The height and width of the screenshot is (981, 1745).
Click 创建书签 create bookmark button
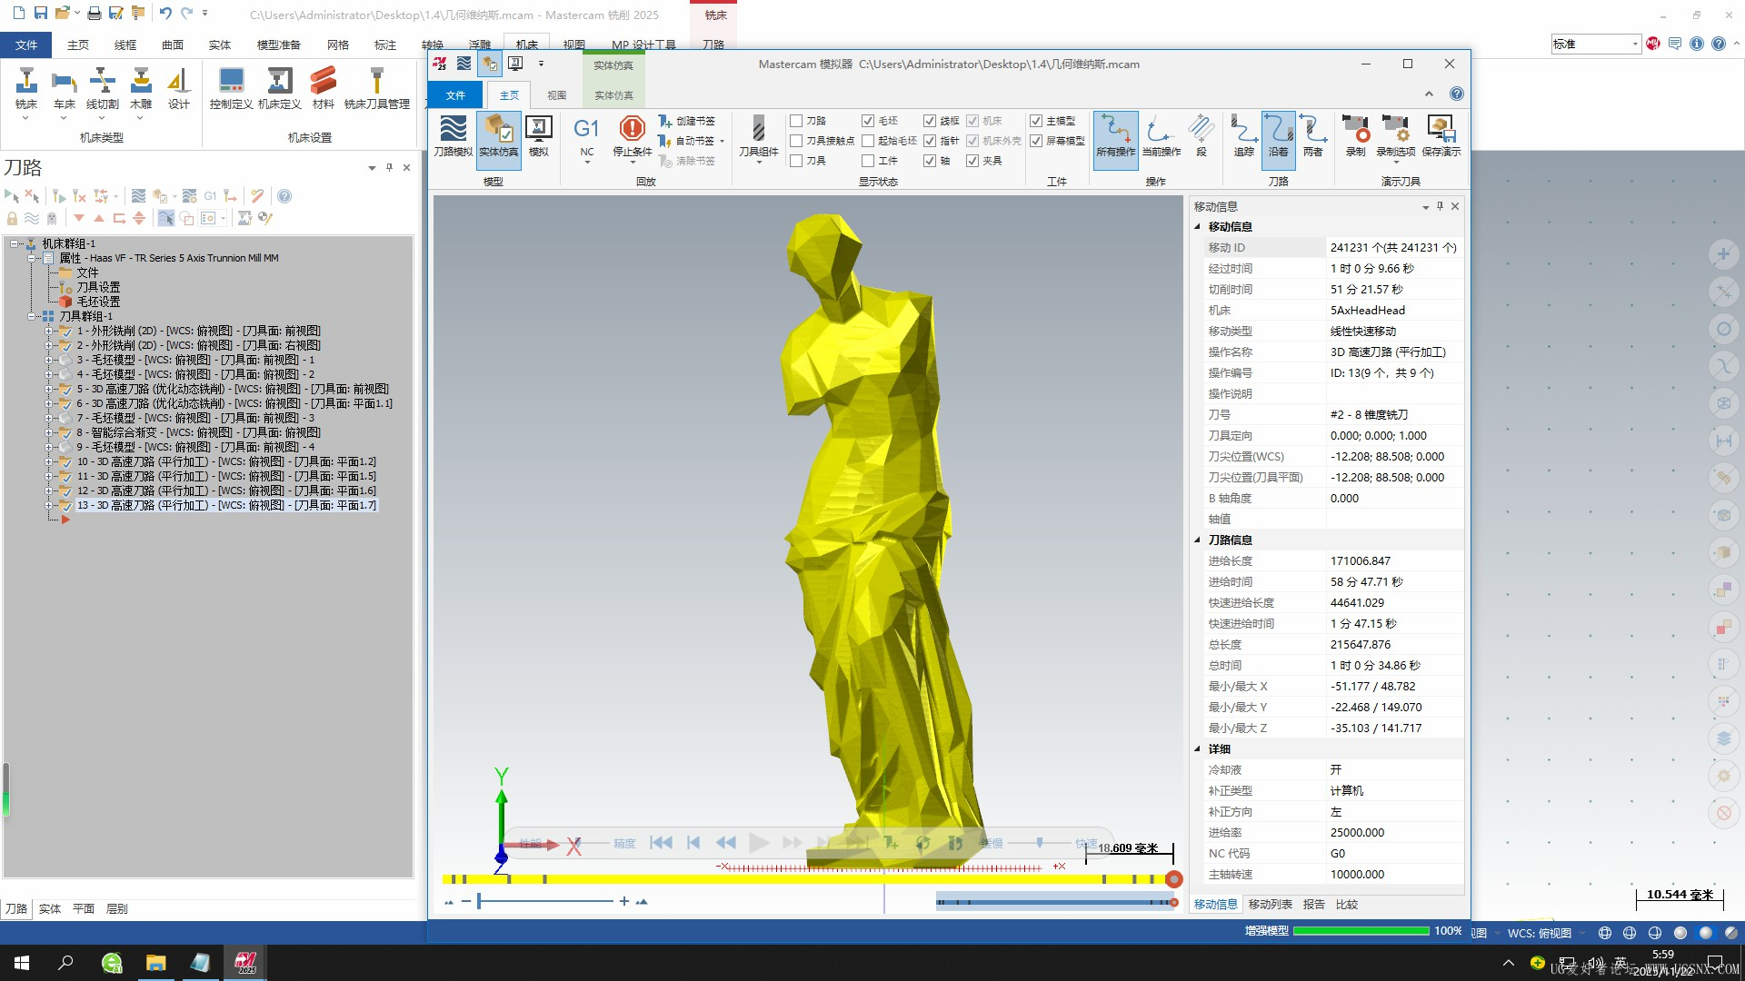tap(687, 121)
